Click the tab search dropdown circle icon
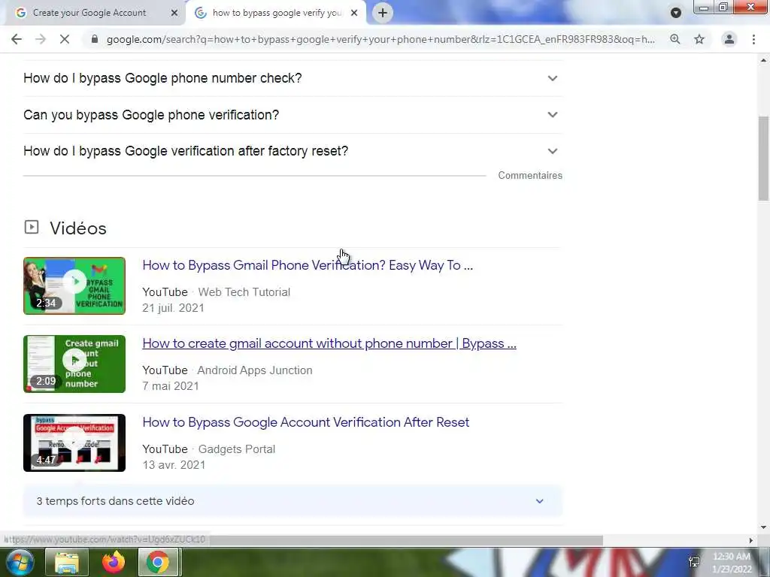This screenshot has width=770, height=577. [x=676, y=13]
